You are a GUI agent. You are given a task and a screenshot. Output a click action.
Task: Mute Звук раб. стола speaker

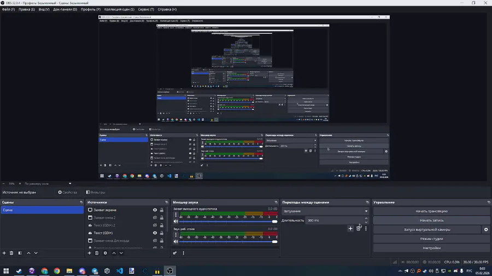[175, 241]
